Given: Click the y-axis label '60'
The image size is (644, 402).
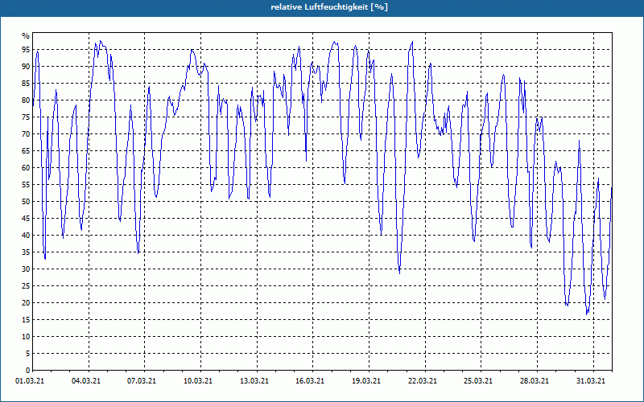Looking at the screenshot, I should point(26,168).
